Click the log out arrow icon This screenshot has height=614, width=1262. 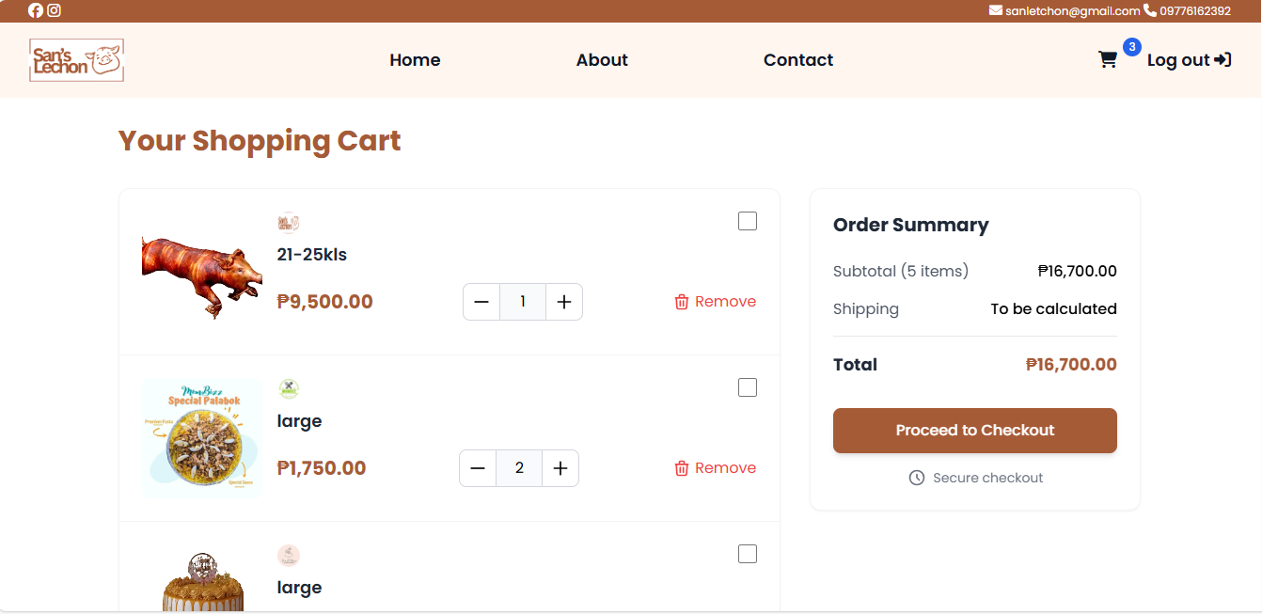pos(1222,59)
